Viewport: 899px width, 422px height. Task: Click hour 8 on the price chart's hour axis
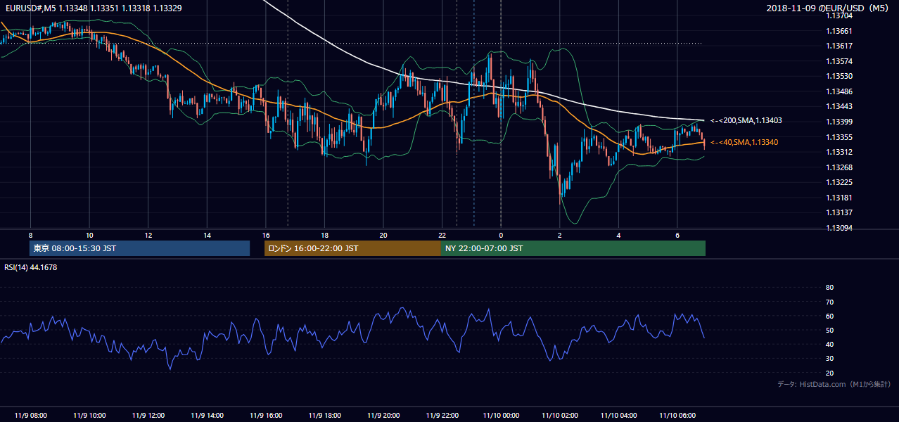click(x=30, y=235)
